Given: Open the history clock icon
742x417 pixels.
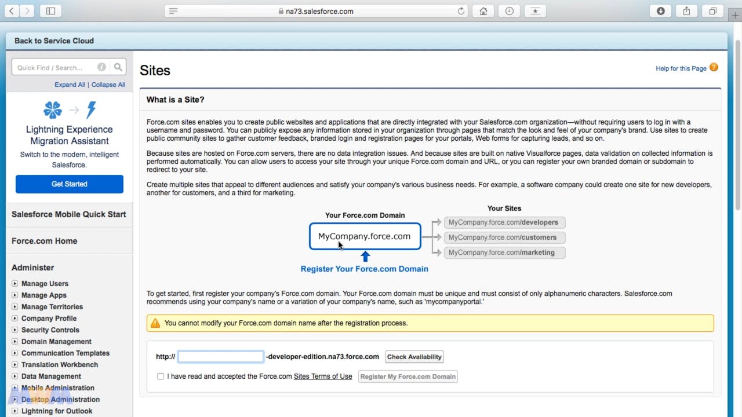Looking at the screenshot, I should point(509,11).
